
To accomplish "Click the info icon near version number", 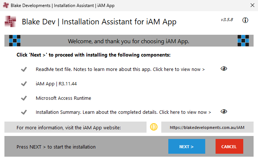I will (245, 20).
